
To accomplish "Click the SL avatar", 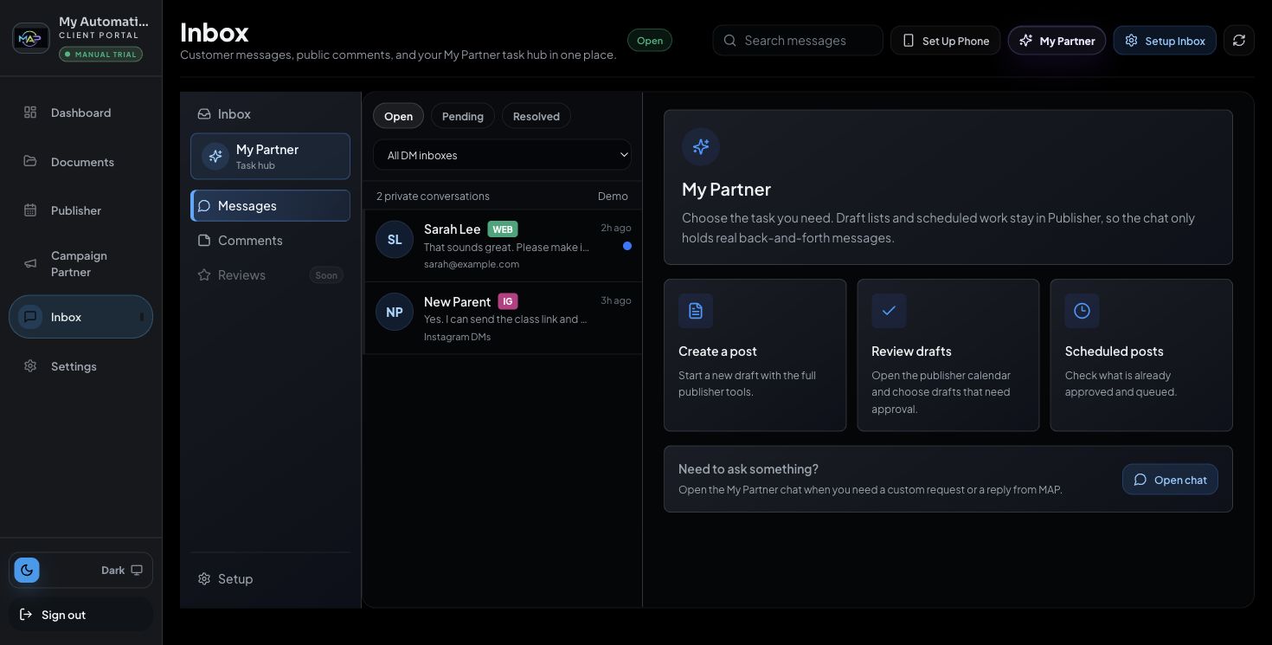I will [395, 240].
